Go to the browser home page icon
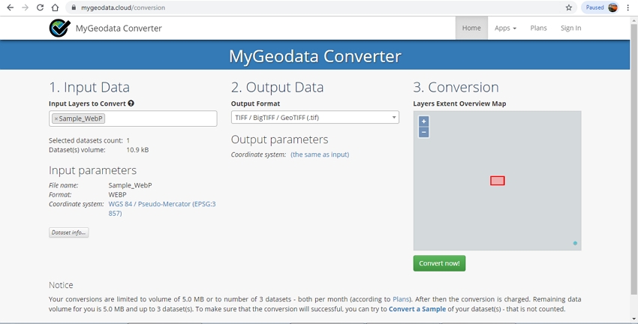Image resolution: width=638 pixels, height=324 pixels. 55,7
